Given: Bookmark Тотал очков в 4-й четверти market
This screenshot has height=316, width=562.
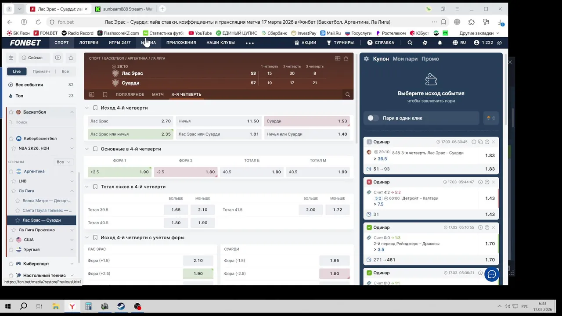Looking at the screenshot, I should (x=95, y=187).
